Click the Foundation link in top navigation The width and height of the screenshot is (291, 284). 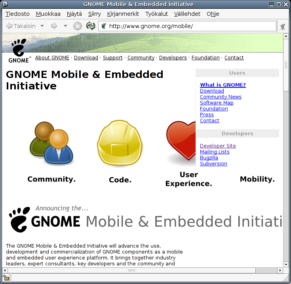coord(205,58)
